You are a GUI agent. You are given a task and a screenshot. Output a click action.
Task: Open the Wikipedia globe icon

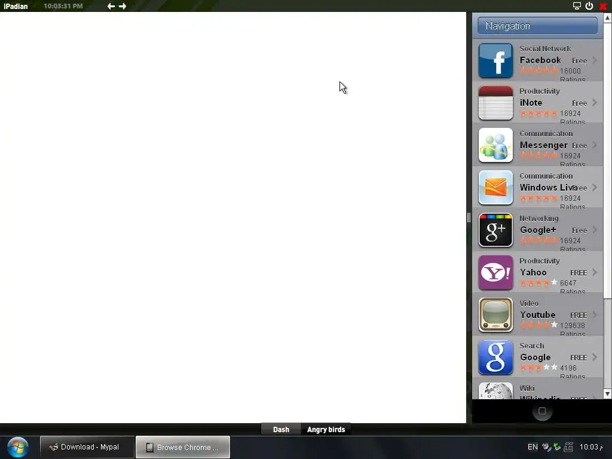tap(495, 391)
